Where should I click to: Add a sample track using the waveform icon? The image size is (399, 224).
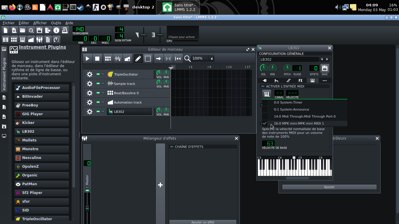point(118,59)
